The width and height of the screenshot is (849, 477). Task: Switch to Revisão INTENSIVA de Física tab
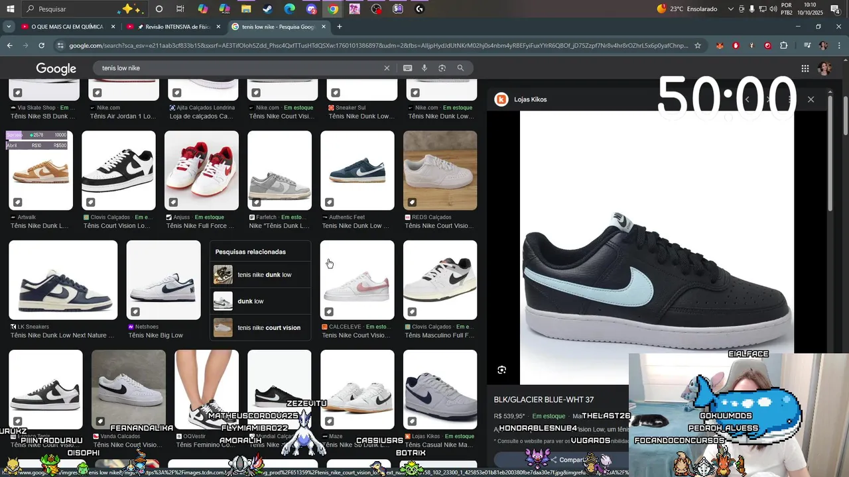172,26
